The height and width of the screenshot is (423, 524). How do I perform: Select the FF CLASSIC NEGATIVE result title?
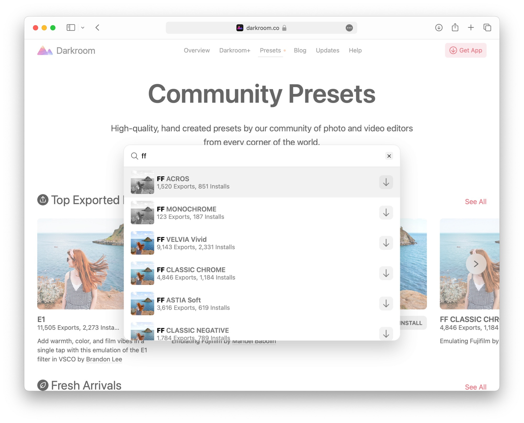(x=193, y=330)
